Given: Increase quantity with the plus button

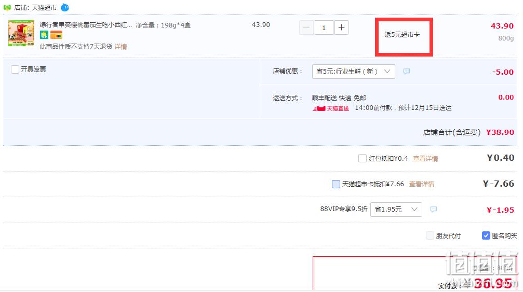Looking at the screenshot, I should [341, 27].
